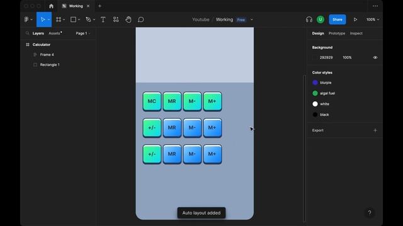Click the Youtube project link
This screenshot has width=403, height=226.
[x=201, y=19]
